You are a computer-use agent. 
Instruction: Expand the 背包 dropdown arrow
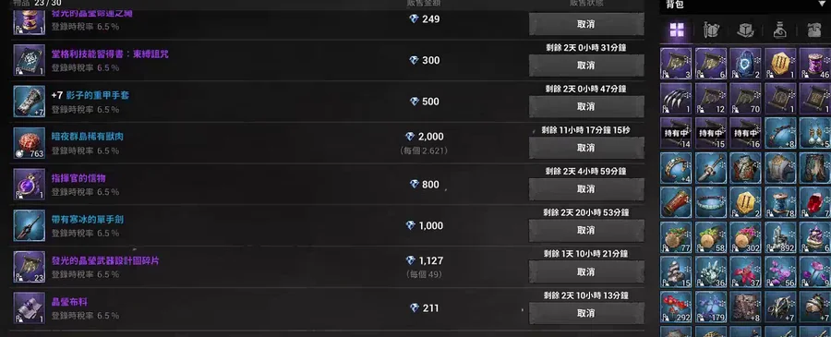pos(822,5)
